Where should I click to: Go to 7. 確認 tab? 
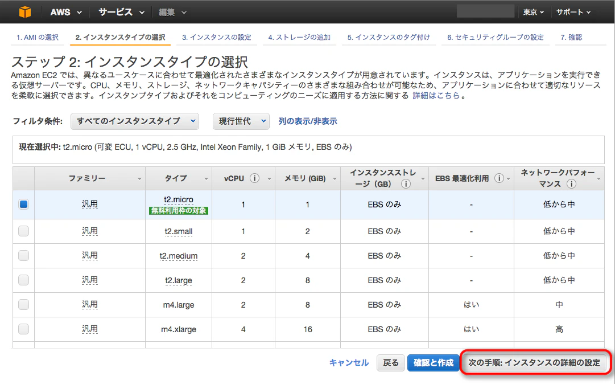[x=571, y=37]
